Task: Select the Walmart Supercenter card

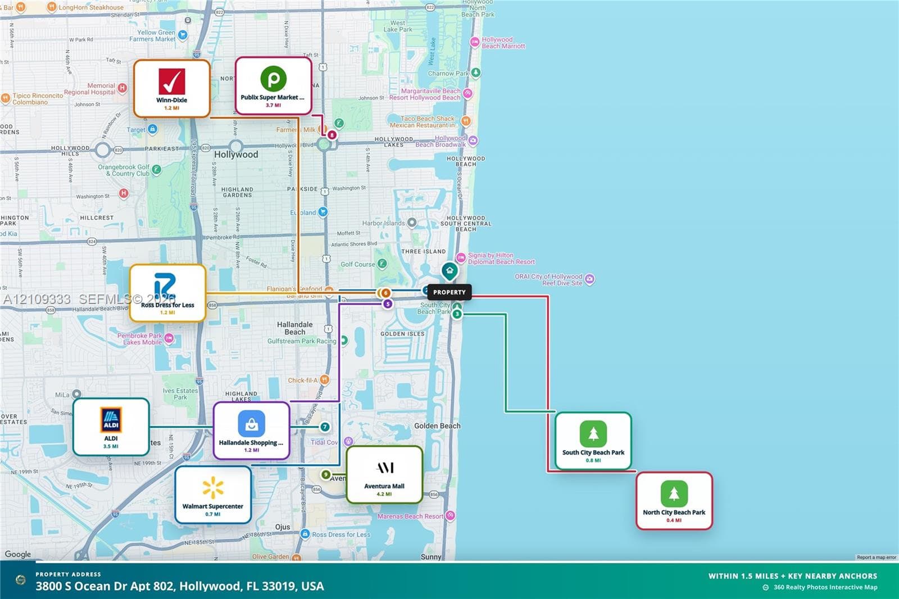Action: (x=213, y=494)
